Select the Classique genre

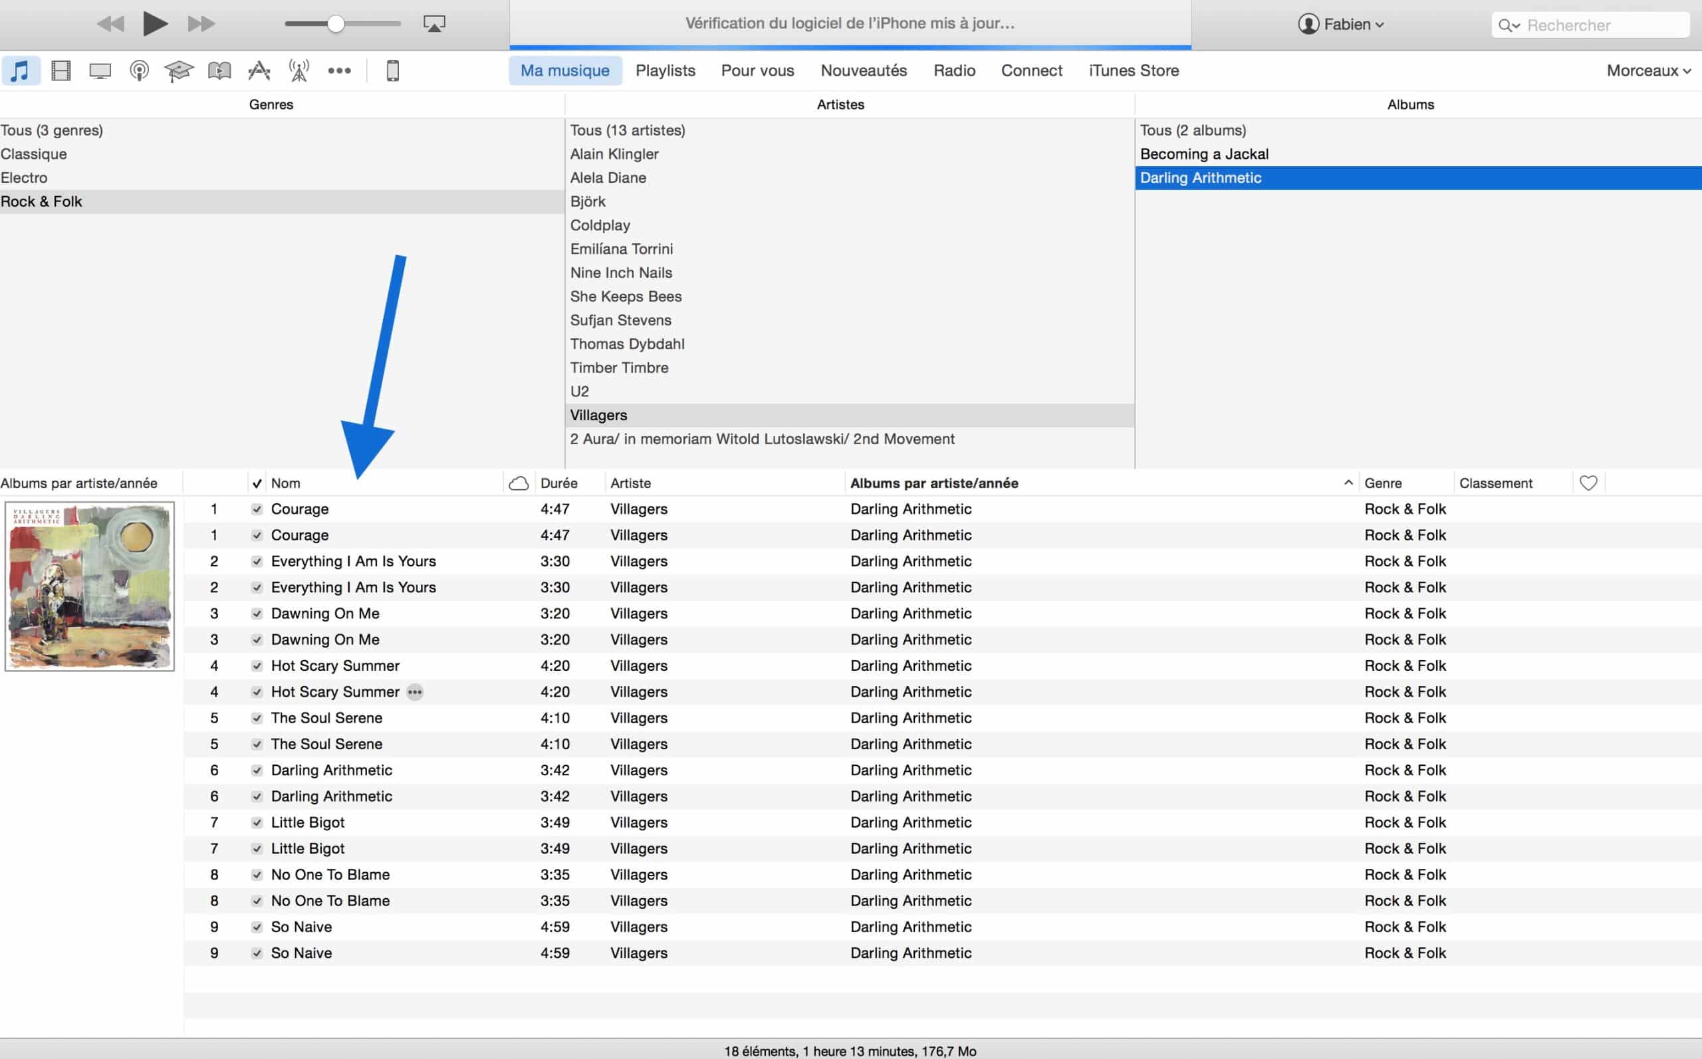click(283, 154)
